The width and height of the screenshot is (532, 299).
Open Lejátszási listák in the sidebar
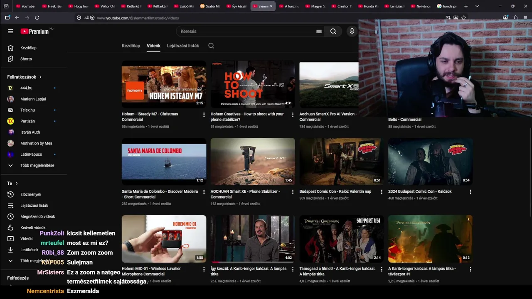(33, 206)
